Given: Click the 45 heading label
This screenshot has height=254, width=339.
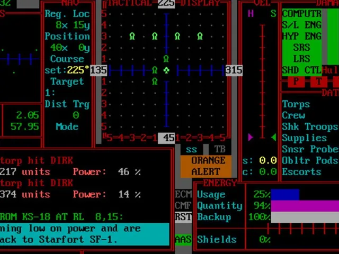Looking at the screenshot, I should pos(166,138).
